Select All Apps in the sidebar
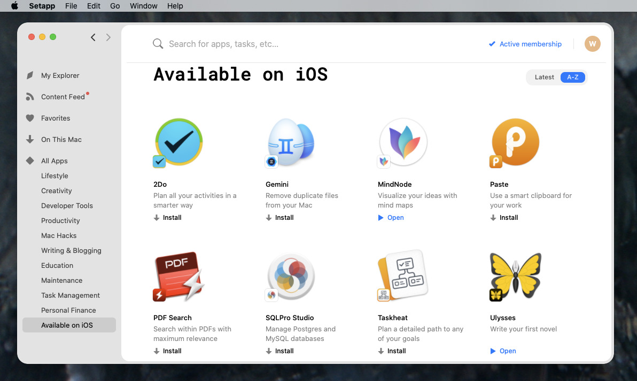The width and height of the screenshot is (637, 381). point(55,161)
